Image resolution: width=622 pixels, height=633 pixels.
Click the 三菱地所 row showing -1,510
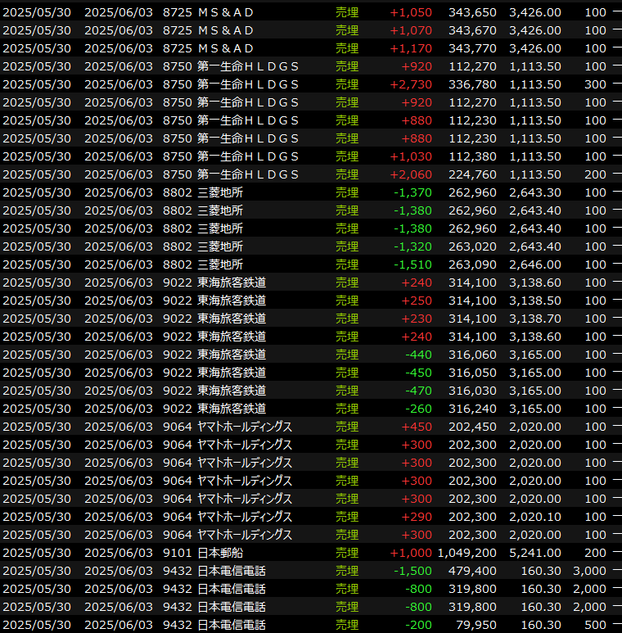(220, 265)
